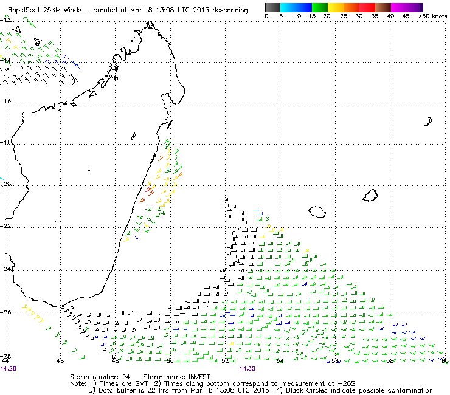Click the 'Times are GMT' note line
The width and height of the screenshot is (450, 395).
coord(120,383)
